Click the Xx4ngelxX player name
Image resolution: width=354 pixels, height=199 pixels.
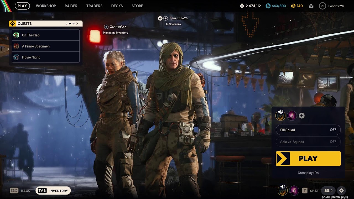tap(118, 27)
